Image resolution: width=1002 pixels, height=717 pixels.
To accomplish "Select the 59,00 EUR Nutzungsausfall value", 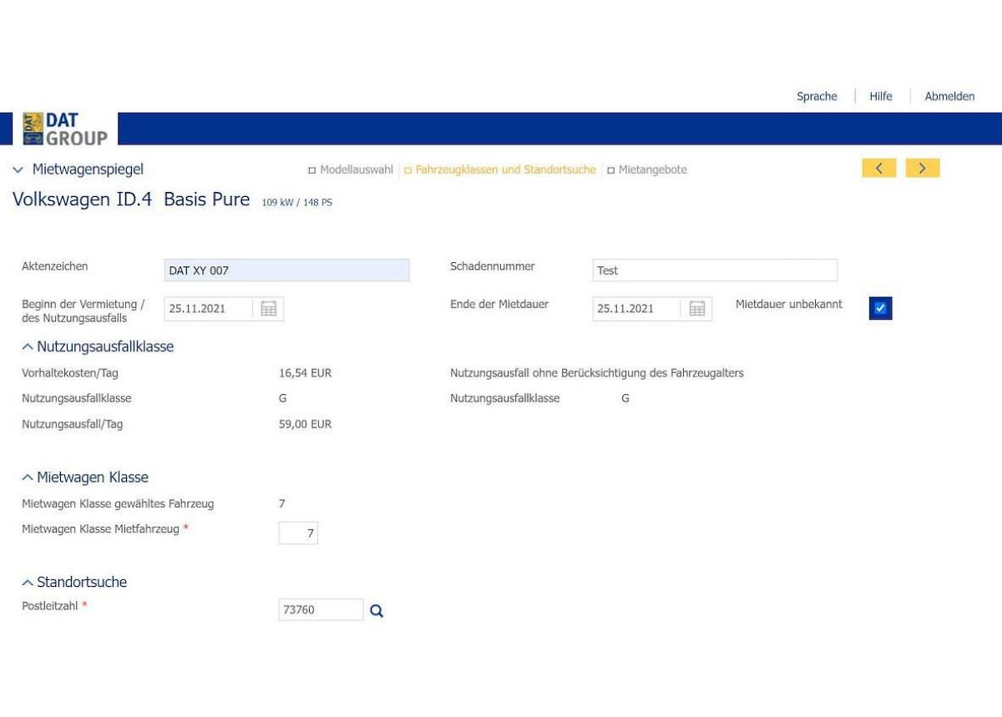I will pos(305,424).
